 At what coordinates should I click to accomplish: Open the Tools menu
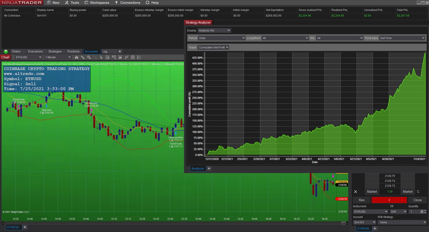(x=72, y=3)
